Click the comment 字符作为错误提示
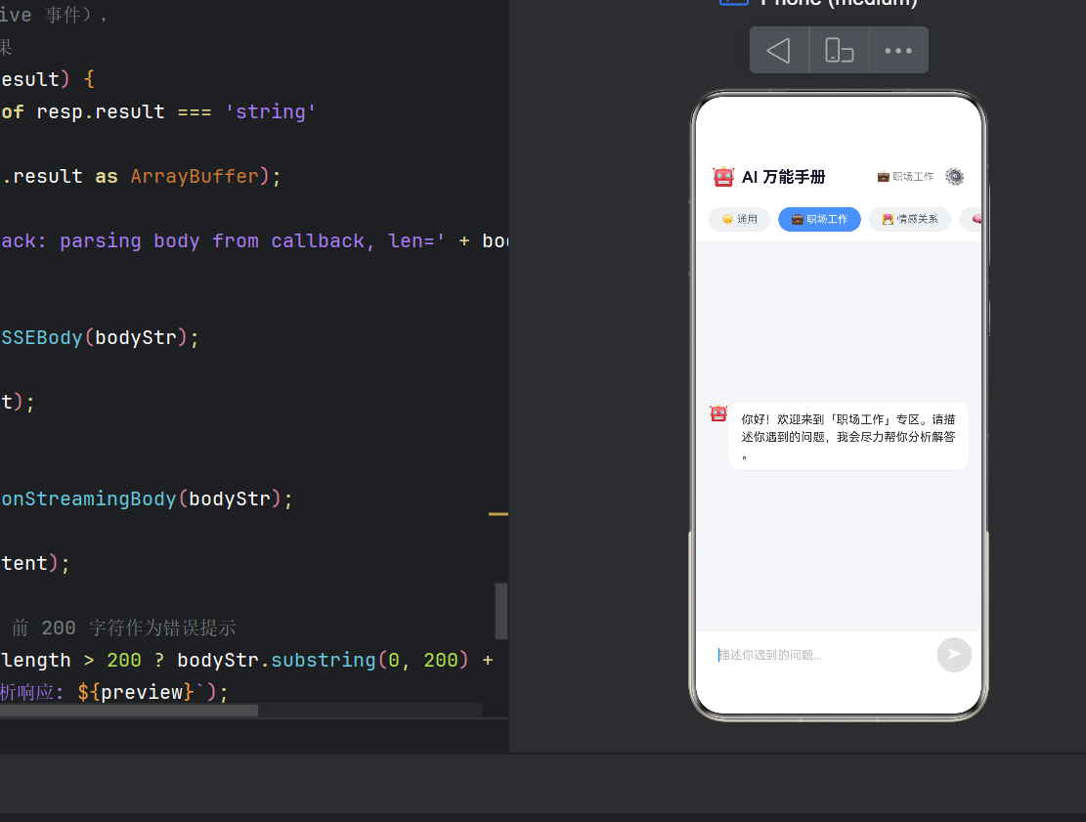This screenshot has width=1086, height=822. click(x=163, y=627)
